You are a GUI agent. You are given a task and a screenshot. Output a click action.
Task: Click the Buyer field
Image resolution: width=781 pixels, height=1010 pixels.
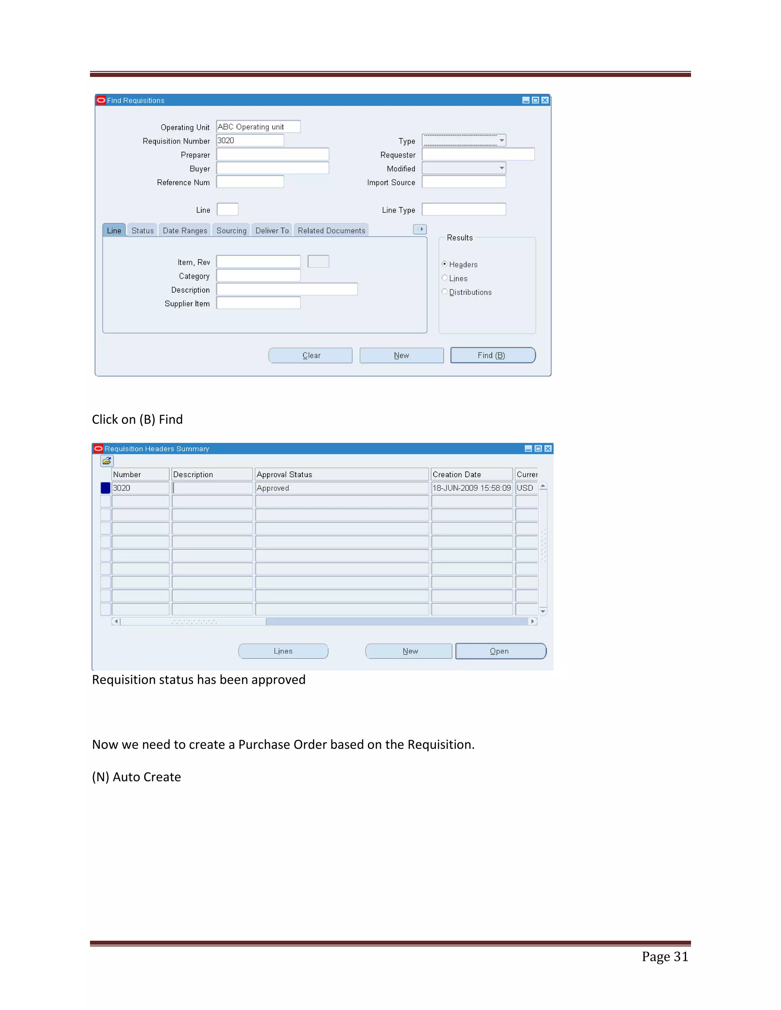(x=273, y=168)
